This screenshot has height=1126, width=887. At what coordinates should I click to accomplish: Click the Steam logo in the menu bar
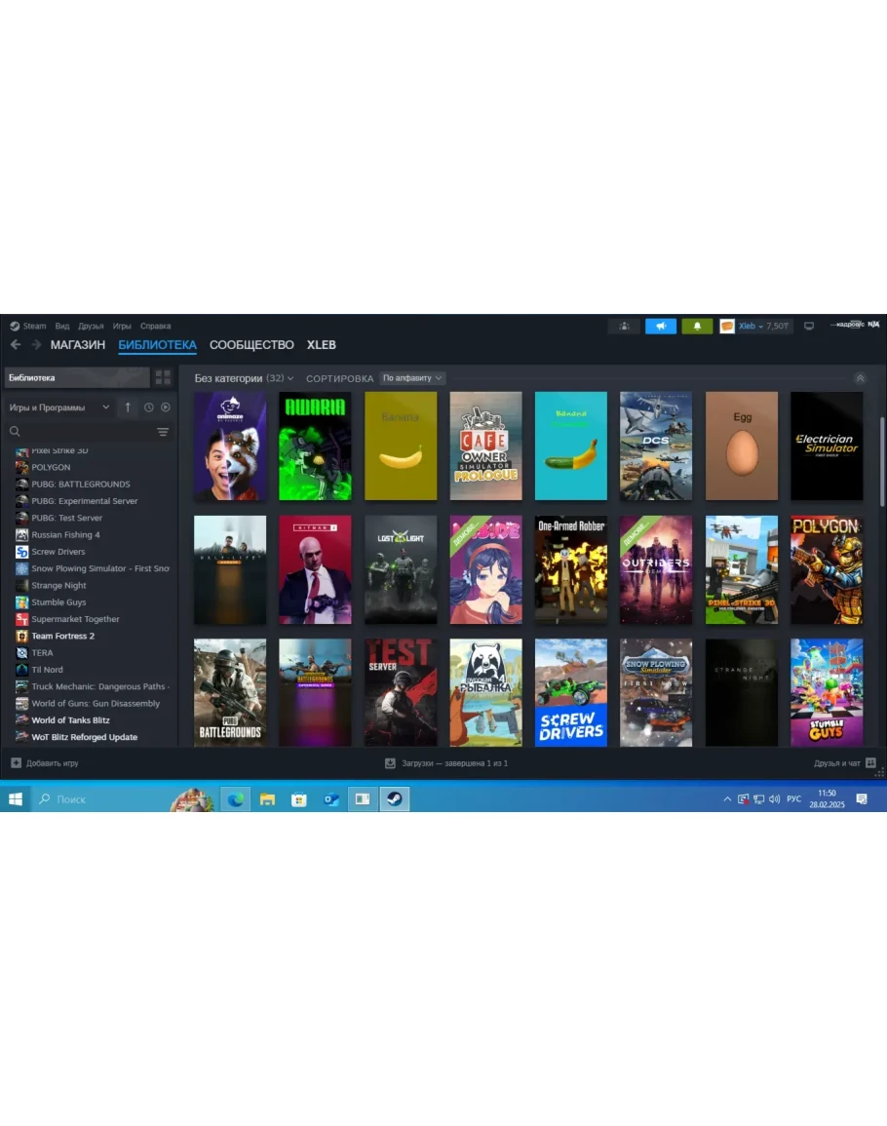(x=15, y=326)
